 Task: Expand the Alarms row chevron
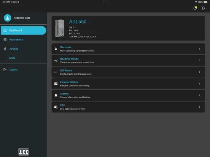point(199,95)
